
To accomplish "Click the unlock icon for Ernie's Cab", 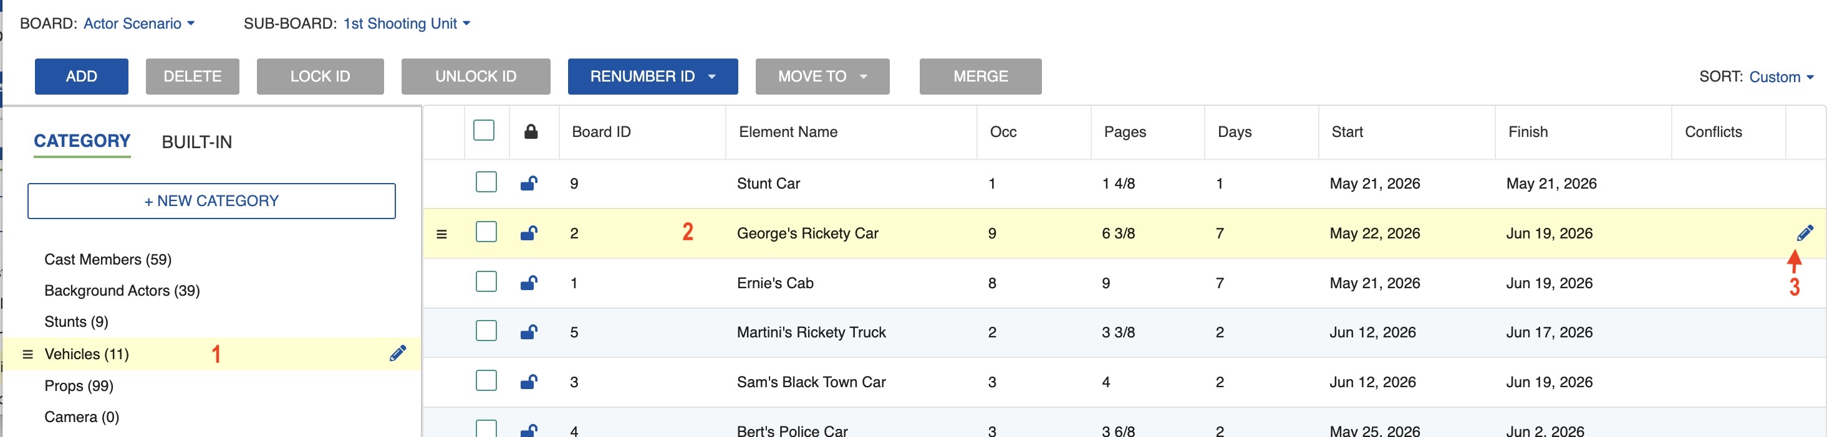I will point(528,283).
